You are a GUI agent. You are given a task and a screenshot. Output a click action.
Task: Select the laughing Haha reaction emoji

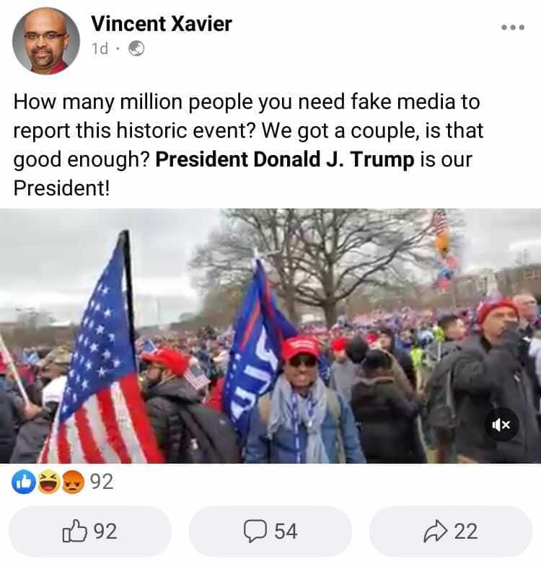tap(49, 482)
